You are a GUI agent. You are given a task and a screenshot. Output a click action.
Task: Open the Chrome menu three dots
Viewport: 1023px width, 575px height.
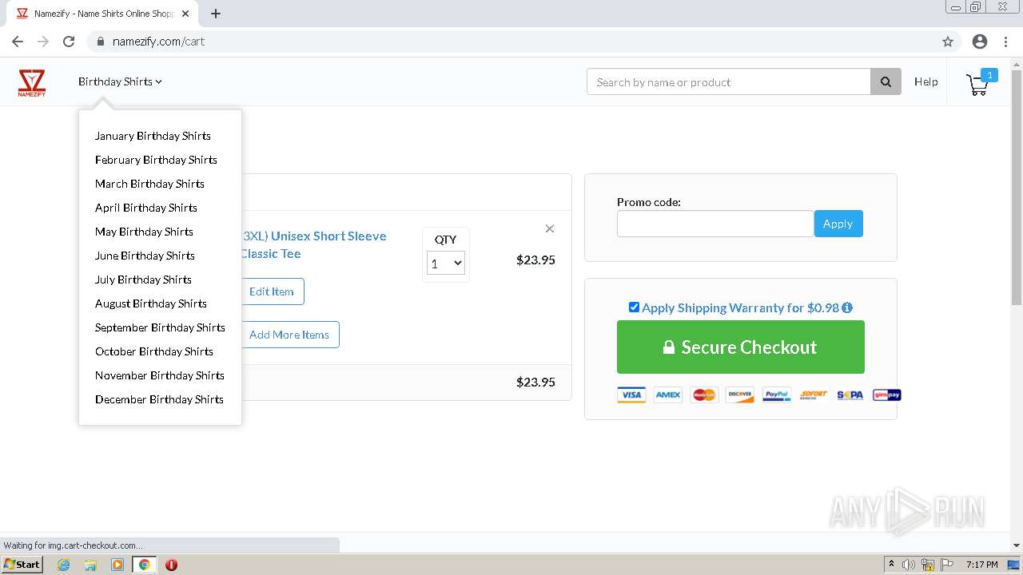(1005, 42)
